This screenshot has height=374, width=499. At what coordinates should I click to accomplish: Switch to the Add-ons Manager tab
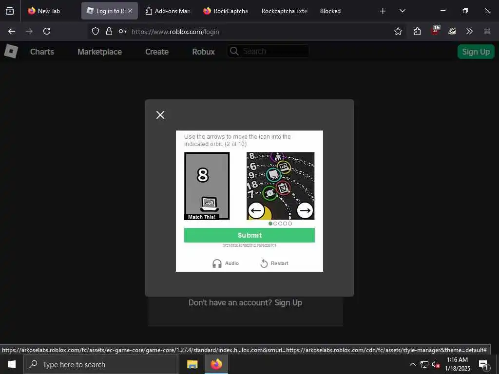(x=168, y=11)
